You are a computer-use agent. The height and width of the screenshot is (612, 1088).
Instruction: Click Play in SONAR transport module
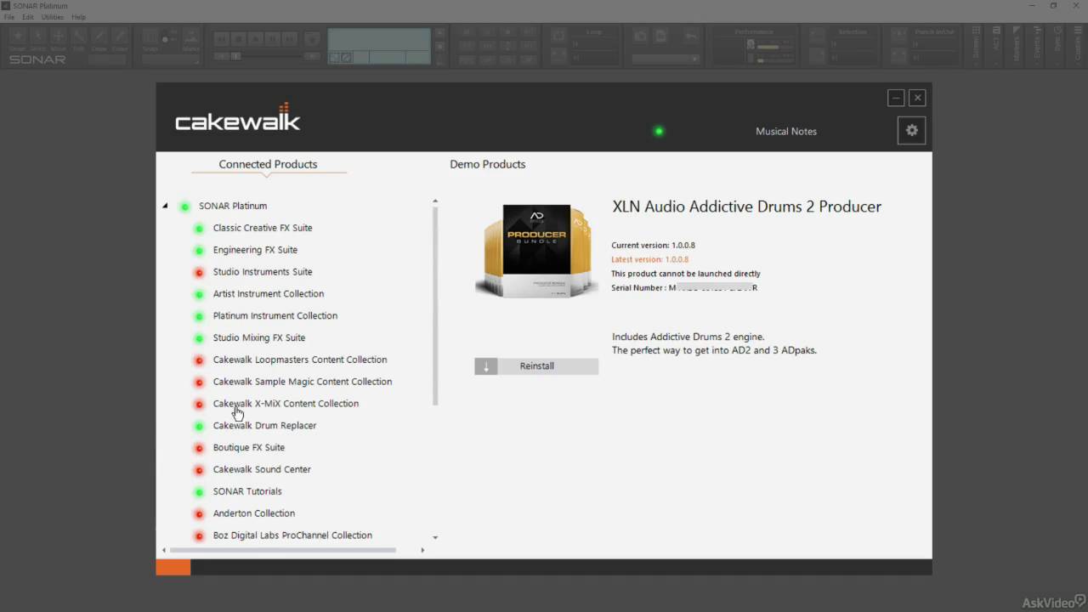click(x=255, y=38)
